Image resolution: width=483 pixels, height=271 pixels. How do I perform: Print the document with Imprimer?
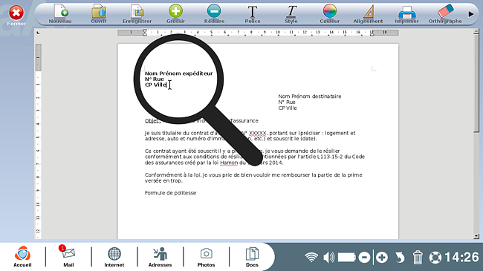[x=407, y=14]
